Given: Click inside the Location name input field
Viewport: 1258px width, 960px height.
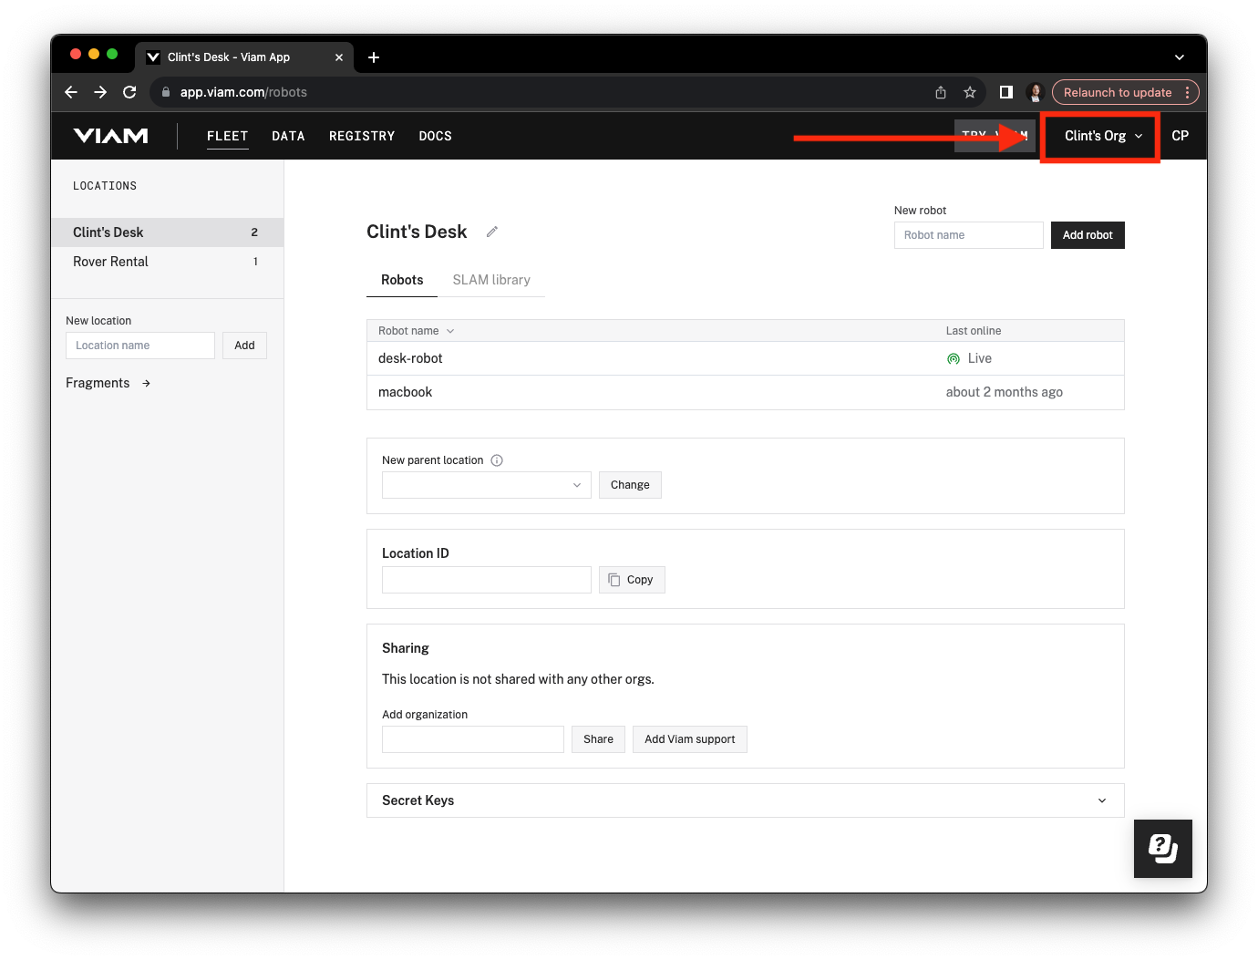Looking at the screenshot, I should coord(139,345).
